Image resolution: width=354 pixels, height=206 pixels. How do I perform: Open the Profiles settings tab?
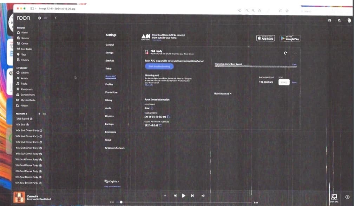(109, 84)
